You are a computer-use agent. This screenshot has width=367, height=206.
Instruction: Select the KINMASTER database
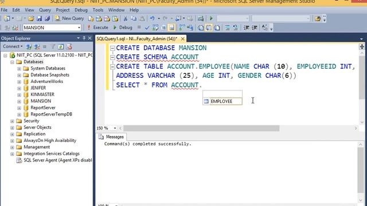42,94
